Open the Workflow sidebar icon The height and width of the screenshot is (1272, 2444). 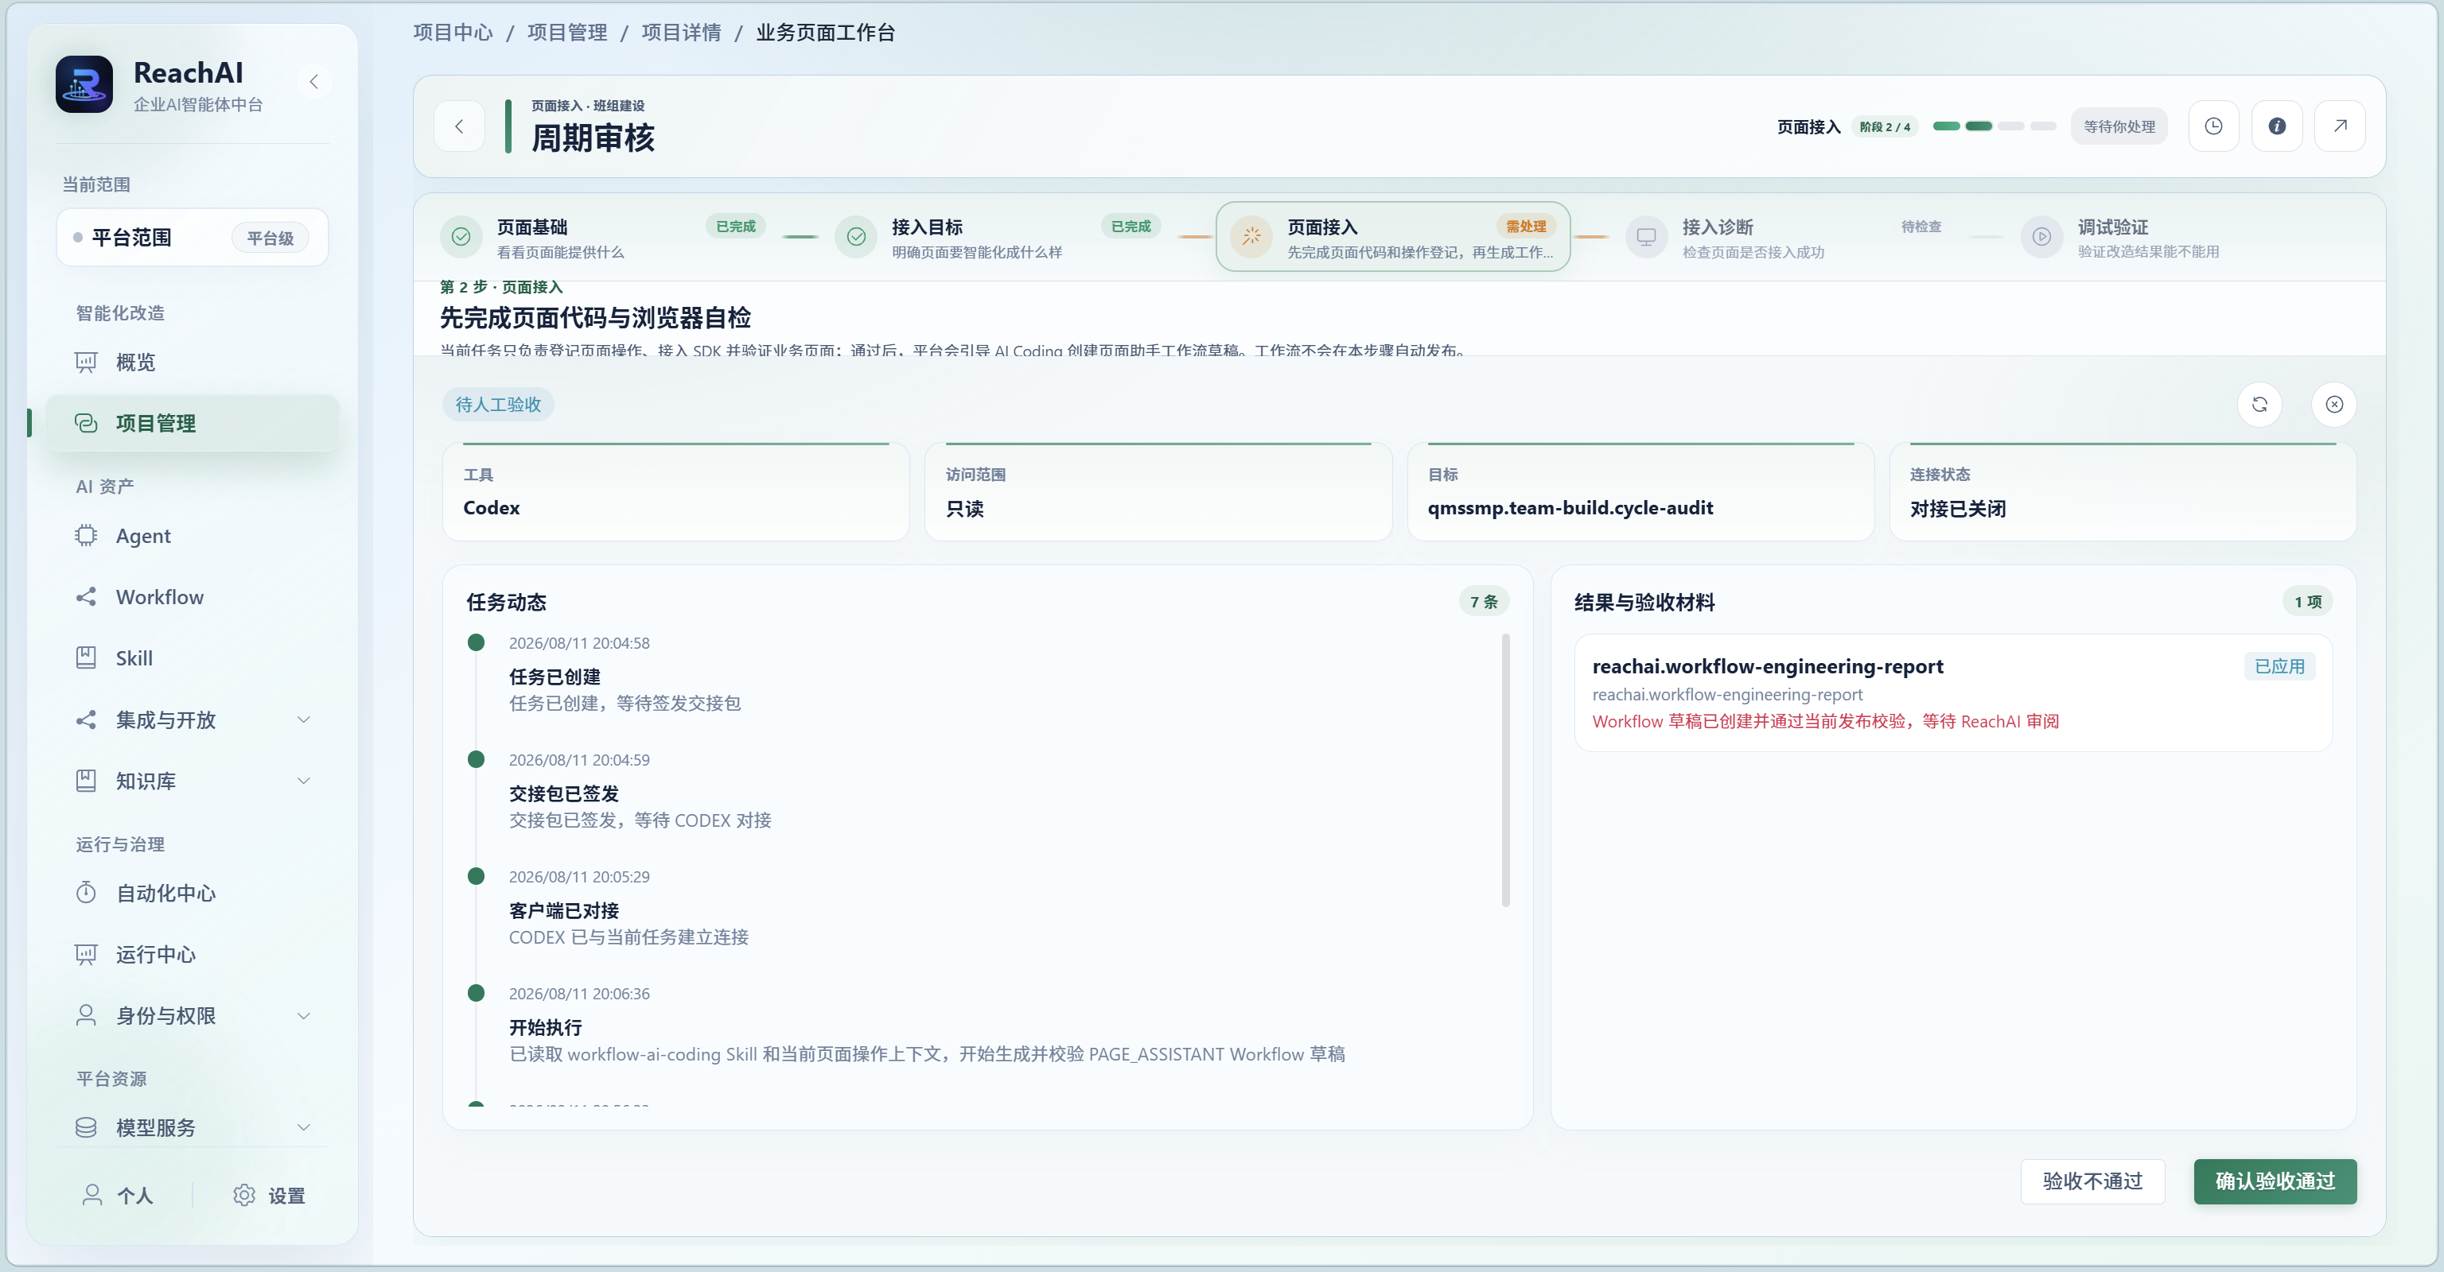click(x=87, y=596)
